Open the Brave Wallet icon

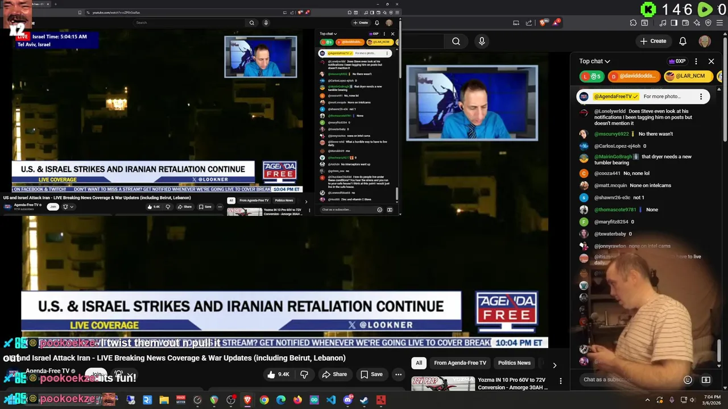pos(685,23)
